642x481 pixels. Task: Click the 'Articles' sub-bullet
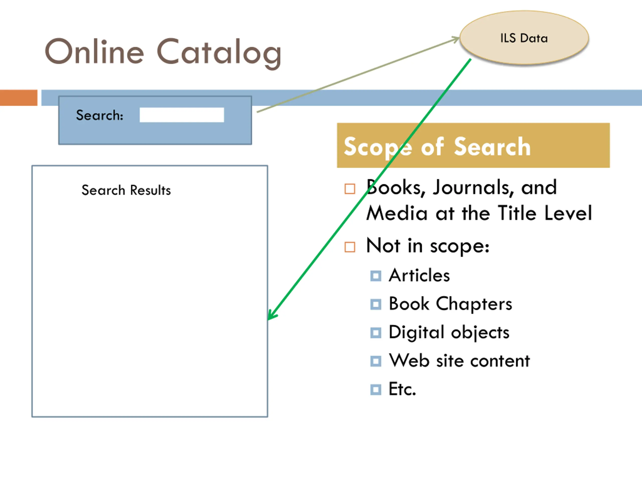pos(419,275)
